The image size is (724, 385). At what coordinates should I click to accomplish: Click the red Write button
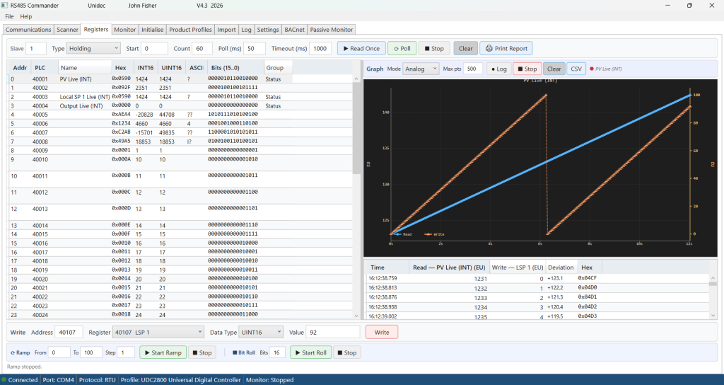tap(382, 332)
